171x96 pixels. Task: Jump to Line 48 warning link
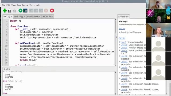point(124,90)
